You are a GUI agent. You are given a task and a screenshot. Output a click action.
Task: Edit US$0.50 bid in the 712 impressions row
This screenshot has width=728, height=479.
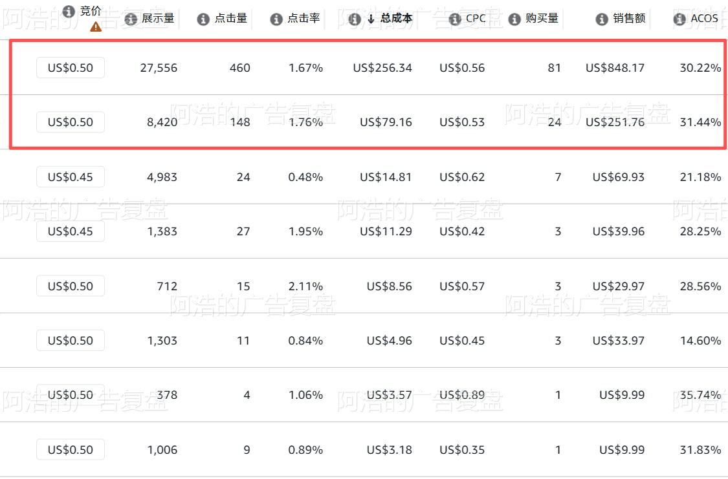click(x=71, y=286)
